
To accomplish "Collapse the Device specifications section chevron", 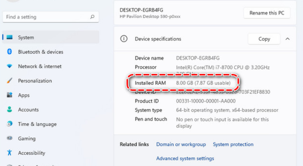I will pyautogui.click(x=287, y=39).
